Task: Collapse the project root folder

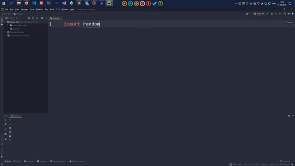Action: 5,22
